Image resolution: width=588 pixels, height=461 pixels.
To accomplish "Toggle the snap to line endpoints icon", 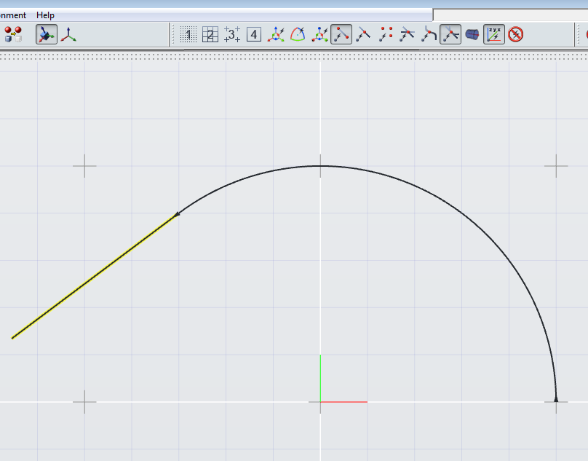I will click(341, 34).
